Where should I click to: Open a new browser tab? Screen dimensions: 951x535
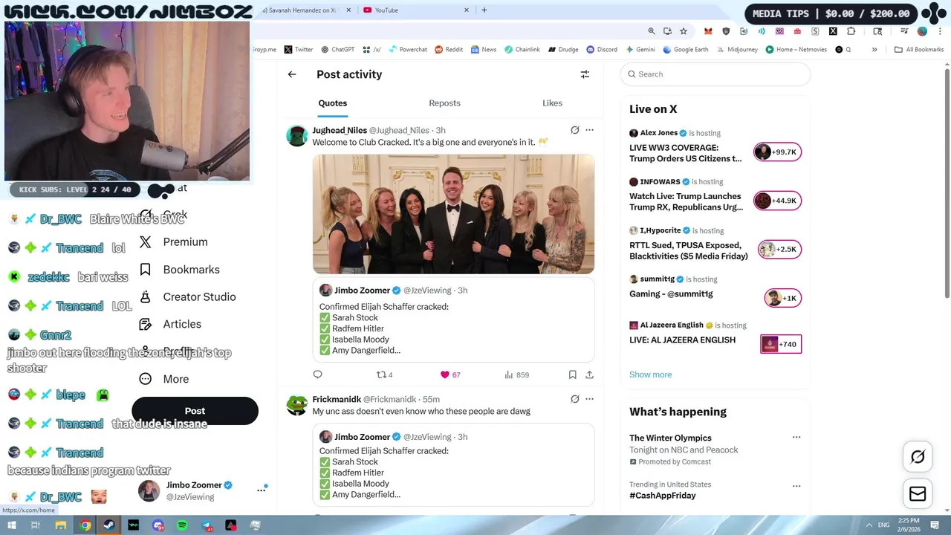[484, 10]
